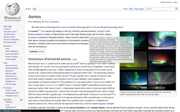Open Elias Loomis link

point(99,82)
